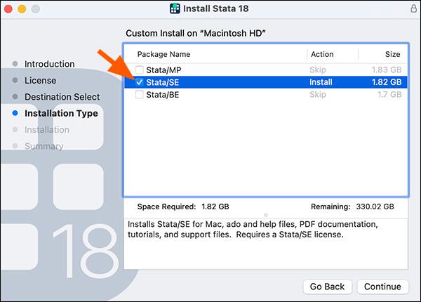This screenshot has width=421, height=302.
Task: Click the Go Back button
Action: click(328, 287)
